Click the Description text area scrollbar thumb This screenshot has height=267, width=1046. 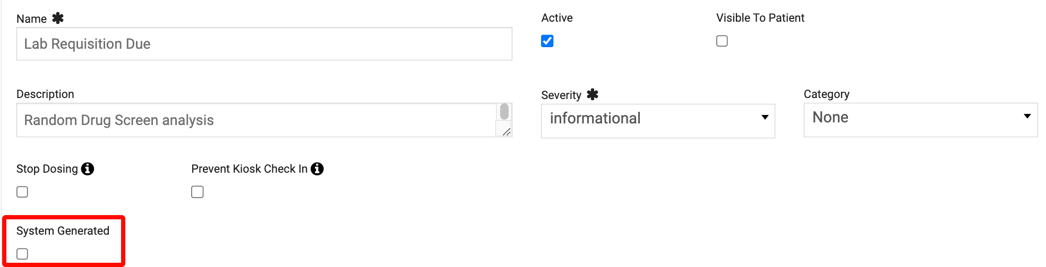point(504,112)
